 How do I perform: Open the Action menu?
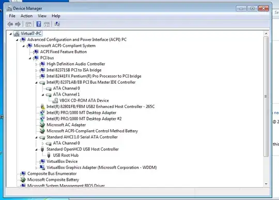click(26, 16)
